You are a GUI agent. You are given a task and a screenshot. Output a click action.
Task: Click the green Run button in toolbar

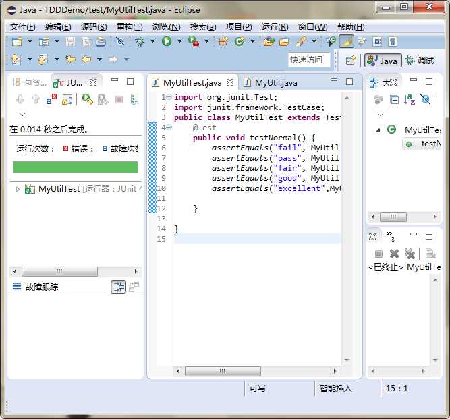click(x=166, y=41)
